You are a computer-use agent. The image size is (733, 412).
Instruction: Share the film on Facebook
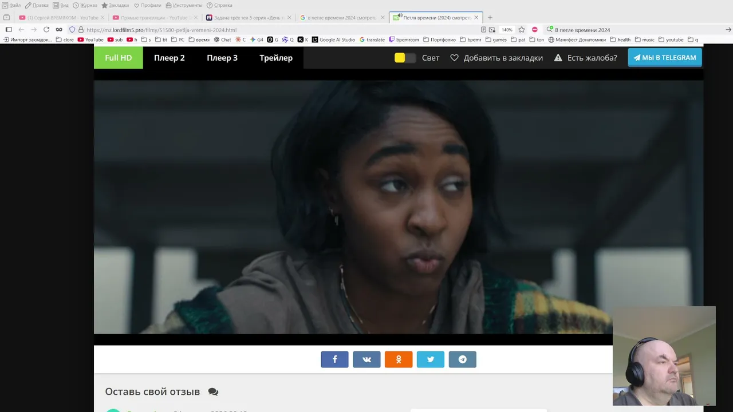pos(334,359)
